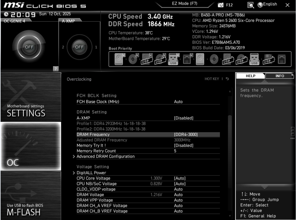Toggle the A-XMP profile button
296x220 pixels.
coord(79,47)
